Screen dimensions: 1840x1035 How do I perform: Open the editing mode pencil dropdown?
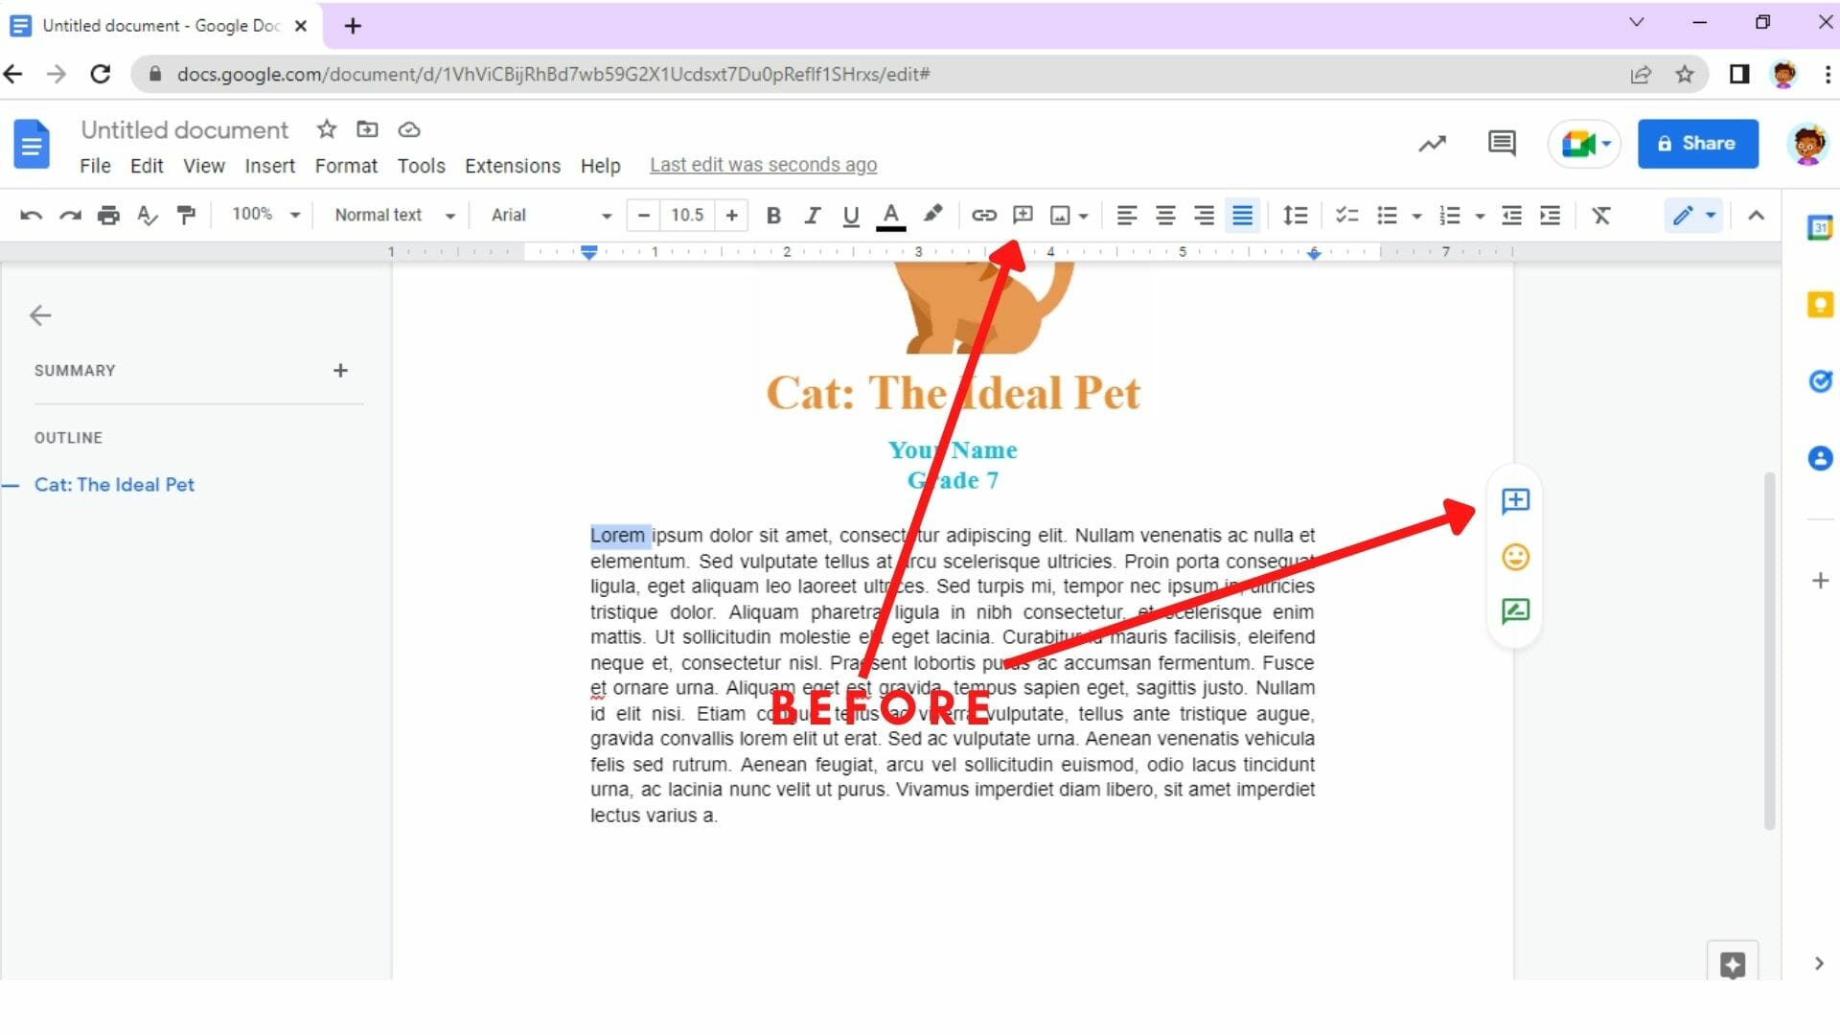(1694, 216)
